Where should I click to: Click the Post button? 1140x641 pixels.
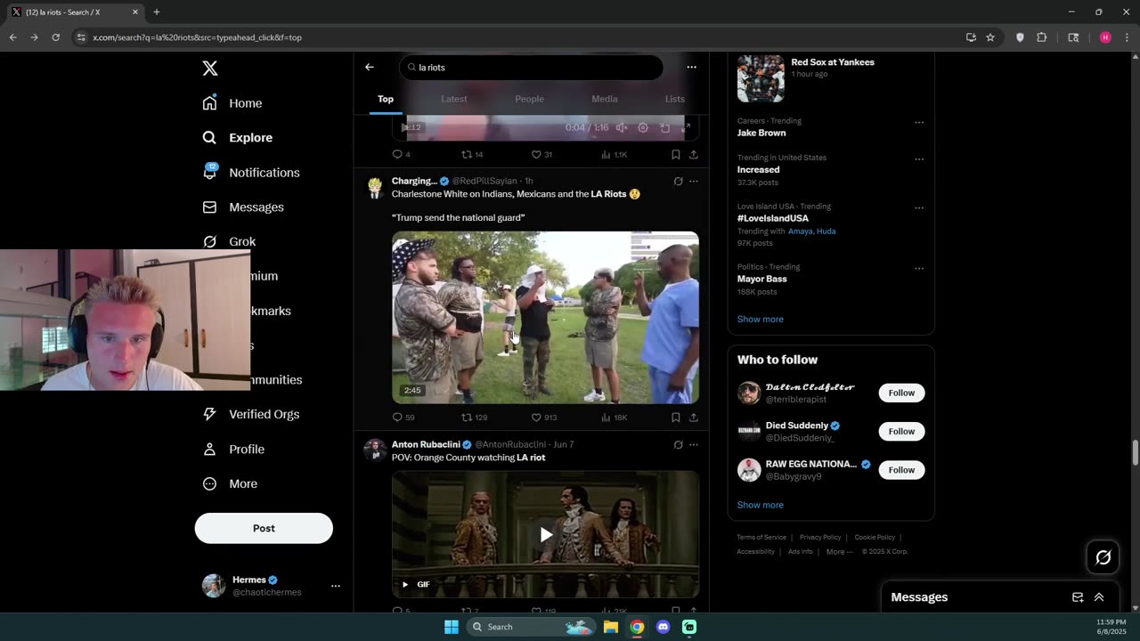coord(264,528)
